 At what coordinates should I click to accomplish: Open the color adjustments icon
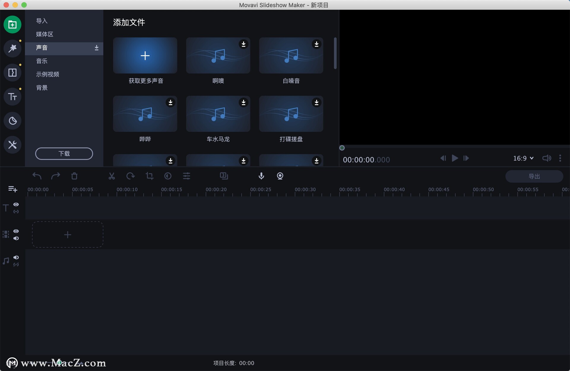[168, 176]
